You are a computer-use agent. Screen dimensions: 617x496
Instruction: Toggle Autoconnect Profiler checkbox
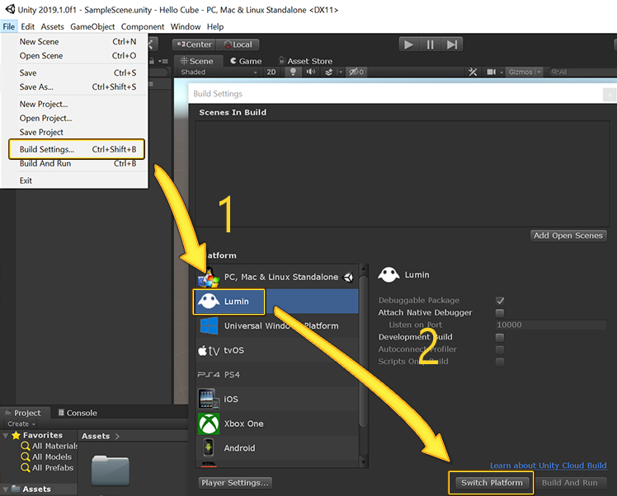500,349
